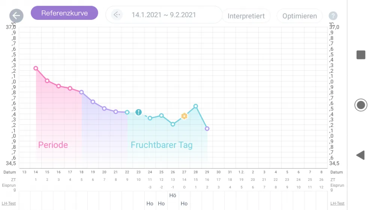Select the Optimieren option
This screenshot has height=210, width=375.
pos(300,16)
